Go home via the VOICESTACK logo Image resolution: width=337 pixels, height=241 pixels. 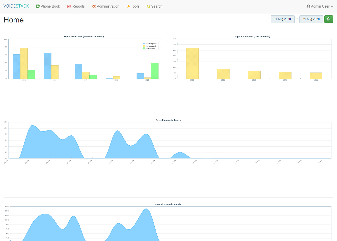point(16,6)
